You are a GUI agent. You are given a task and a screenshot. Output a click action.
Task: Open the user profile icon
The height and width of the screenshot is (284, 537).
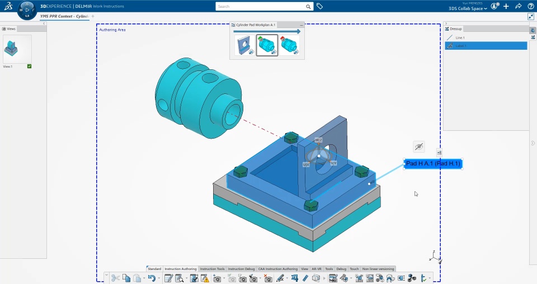coord(494,6)
